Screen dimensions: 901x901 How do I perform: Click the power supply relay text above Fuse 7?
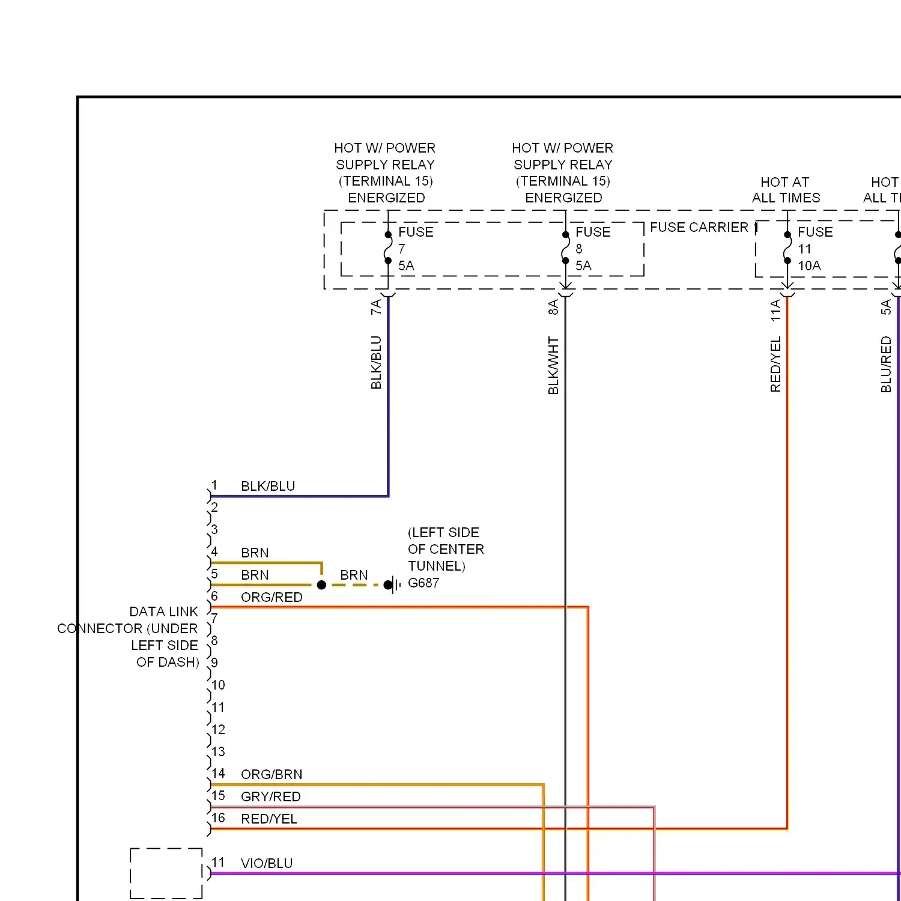coord(386,172)
